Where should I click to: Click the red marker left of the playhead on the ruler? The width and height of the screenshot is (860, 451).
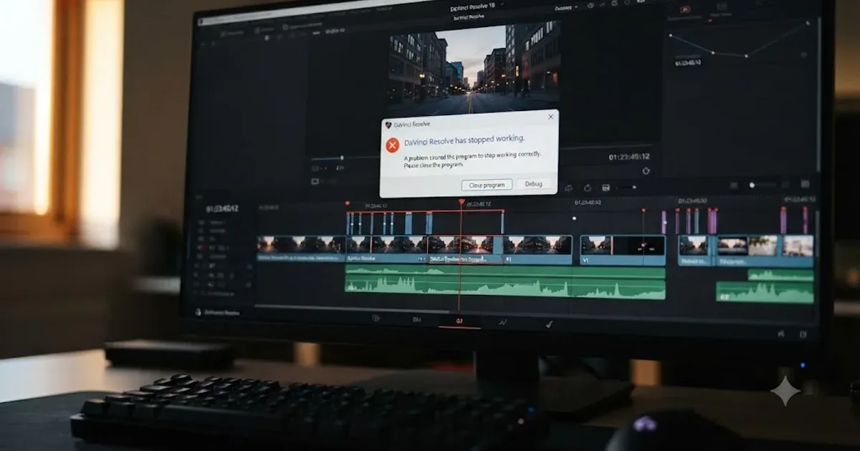pyautogui.click(x=347, y=203)
